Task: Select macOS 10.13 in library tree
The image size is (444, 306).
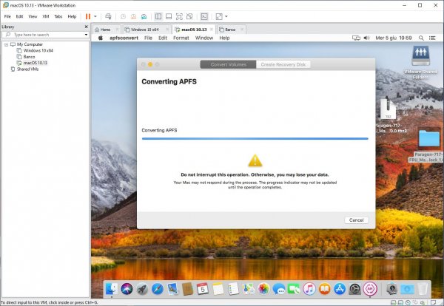Action: coord(32,63)
